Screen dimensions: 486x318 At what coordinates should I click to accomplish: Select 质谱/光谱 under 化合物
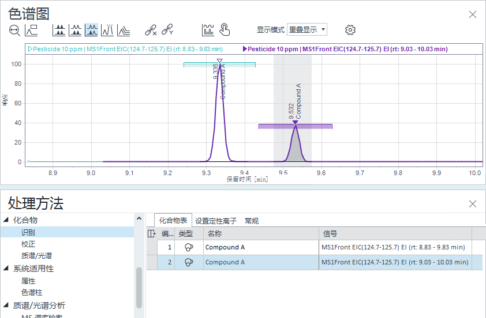36,256
